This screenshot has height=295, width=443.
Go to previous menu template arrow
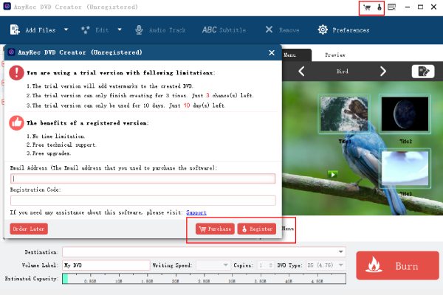301,71
